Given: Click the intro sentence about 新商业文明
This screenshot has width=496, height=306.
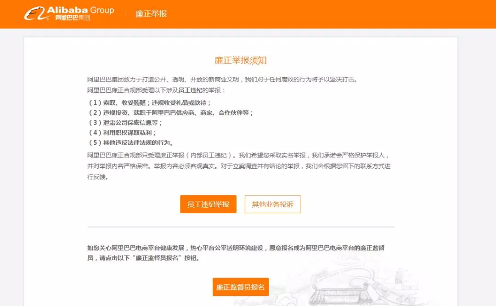Looking at the screenshot, I should click(x=223, y=79).
